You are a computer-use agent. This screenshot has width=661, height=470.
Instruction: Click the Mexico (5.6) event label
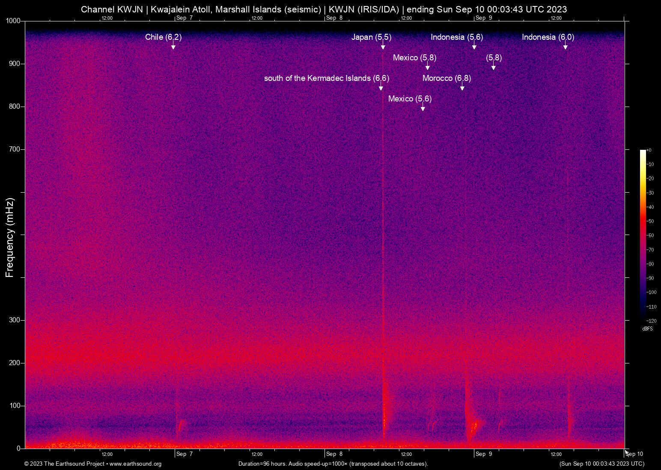(410, 99)
